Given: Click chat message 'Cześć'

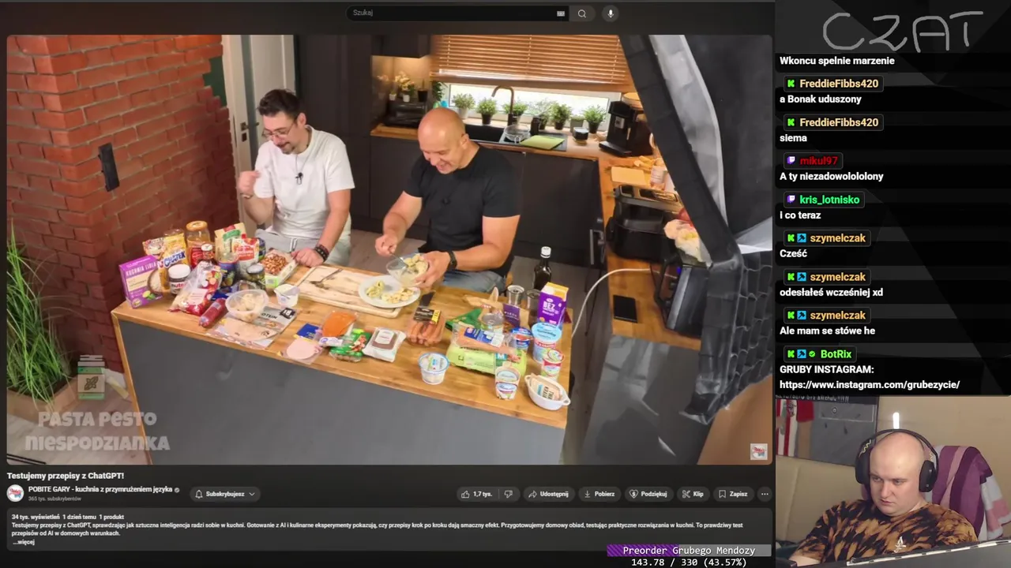Looking at the screenshot, I should coord(793,254).
